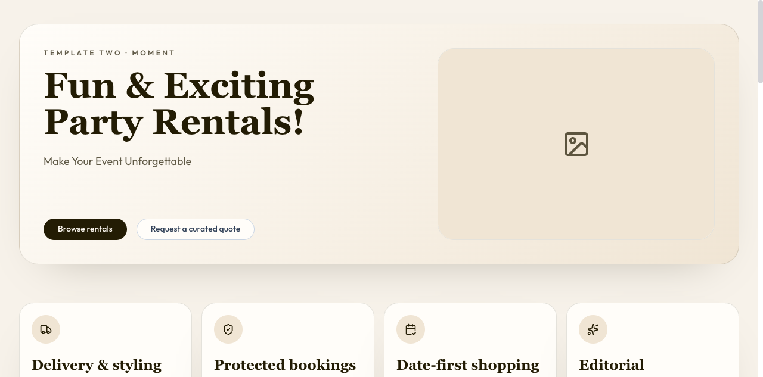
Task: Click the word 'Fun' in headline
Action: pos(79,85)
